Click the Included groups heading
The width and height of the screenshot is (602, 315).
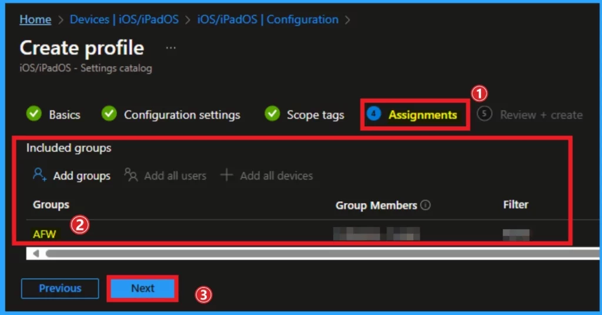click(69, 148)
